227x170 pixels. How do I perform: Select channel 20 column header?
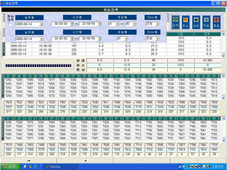coord(214,76)
